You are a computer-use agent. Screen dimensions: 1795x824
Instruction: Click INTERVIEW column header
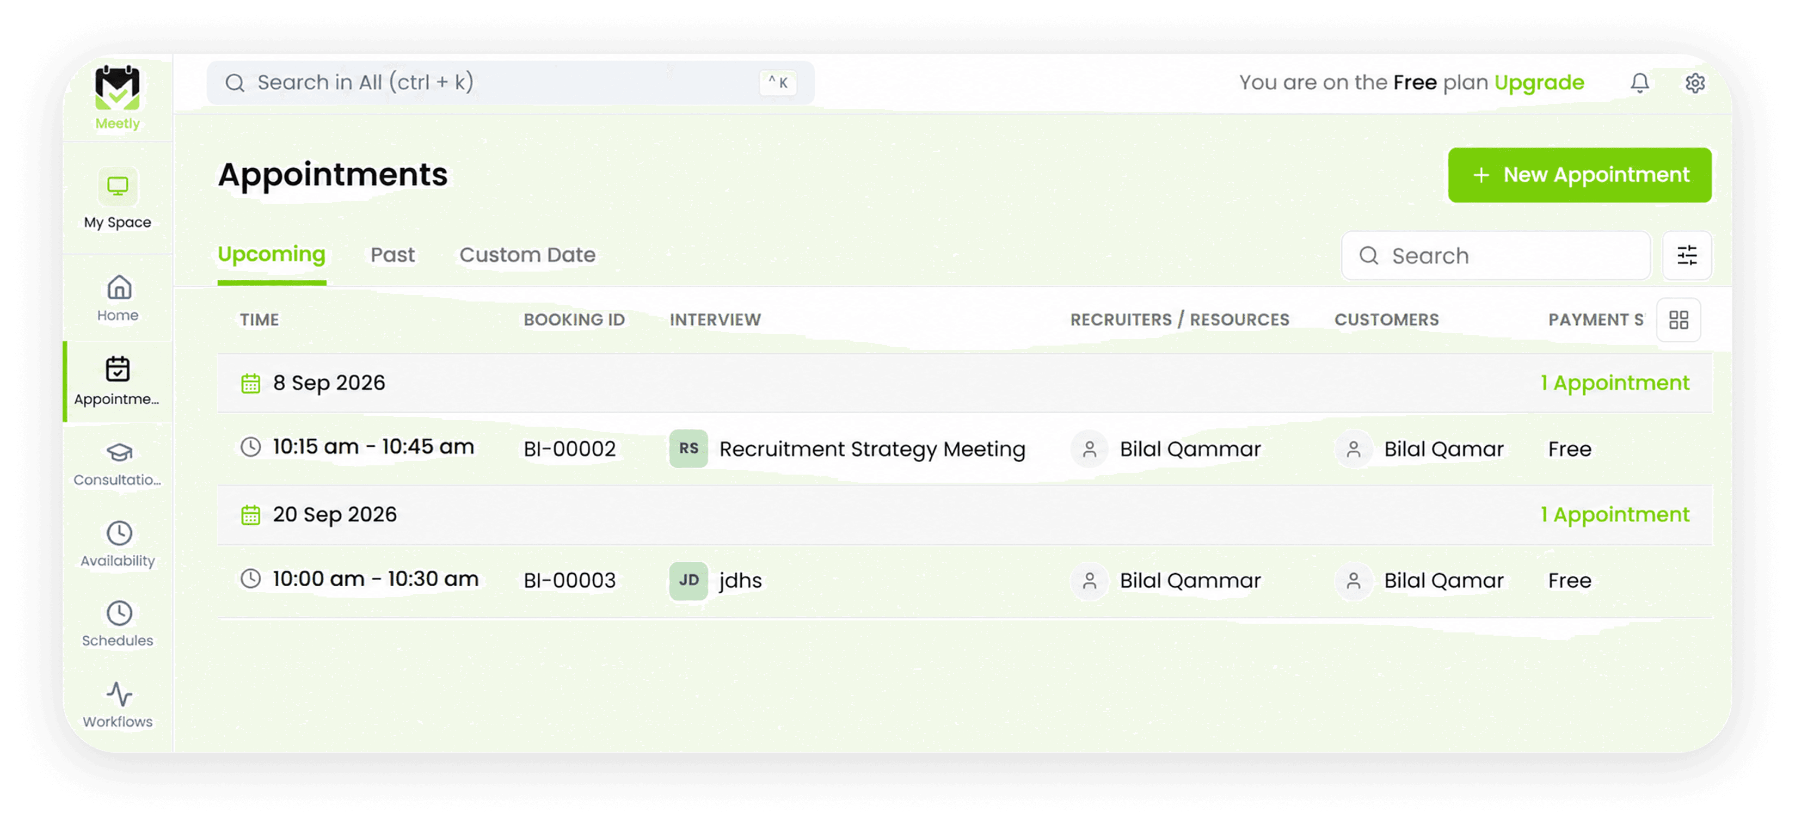pyautogui.click(x=715, y=319)
